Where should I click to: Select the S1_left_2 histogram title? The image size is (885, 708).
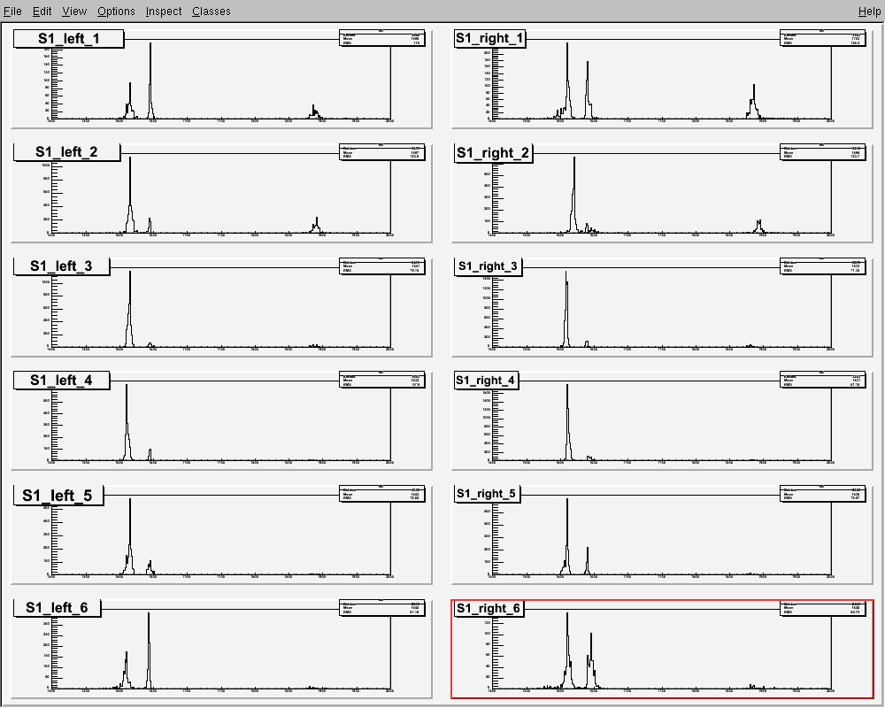[x=66, y=152]
